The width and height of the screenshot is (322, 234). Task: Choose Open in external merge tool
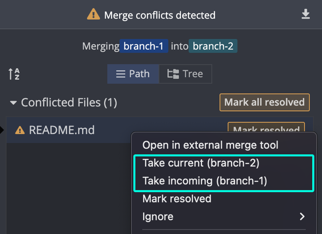pos(210,145)
